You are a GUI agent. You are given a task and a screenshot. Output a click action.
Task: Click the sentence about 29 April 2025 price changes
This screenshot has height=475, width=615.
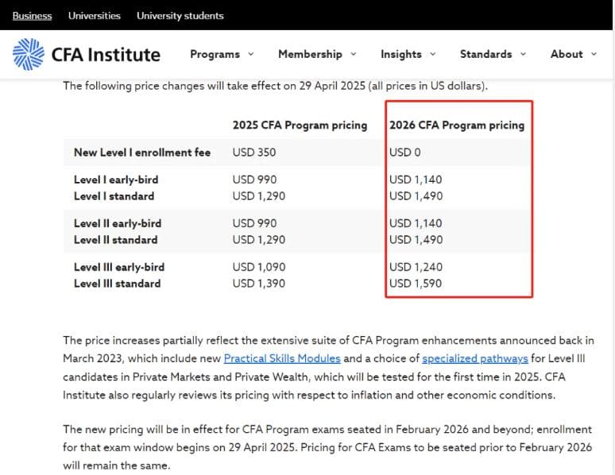tap(276, 86)
